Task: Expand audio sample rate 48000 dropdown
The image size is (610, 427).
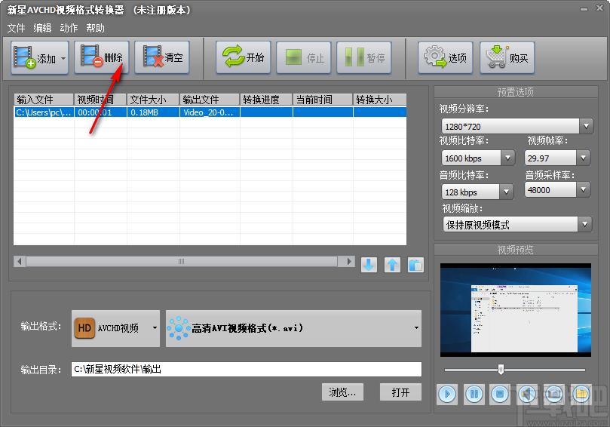Action: [x=583, y=189]
